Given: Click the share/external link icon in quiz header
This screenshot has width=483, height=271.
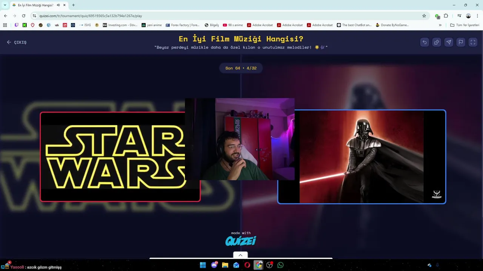Looking at the screenshot, I should [437, 42].
